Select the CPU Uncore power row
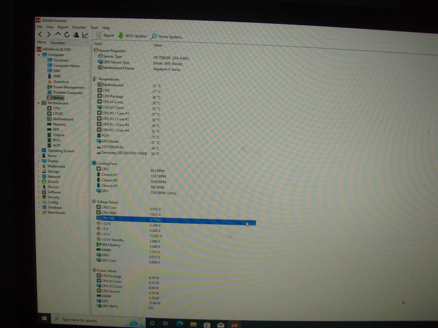 (127, 292)
